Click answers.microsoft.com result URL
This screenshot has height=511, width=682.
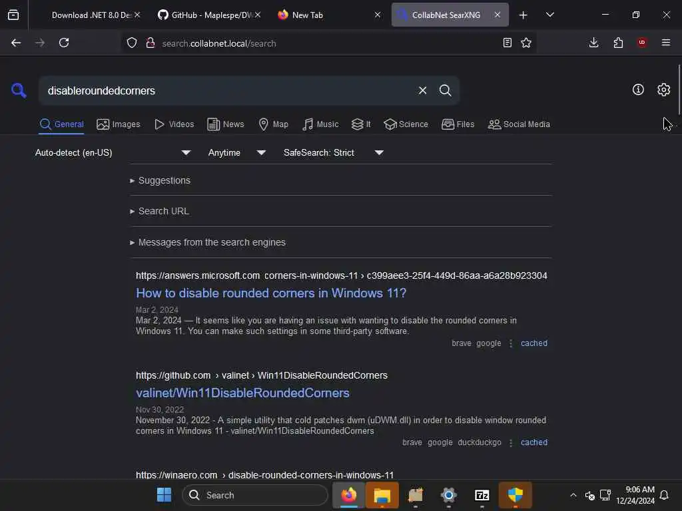click(x=342, y=276)
